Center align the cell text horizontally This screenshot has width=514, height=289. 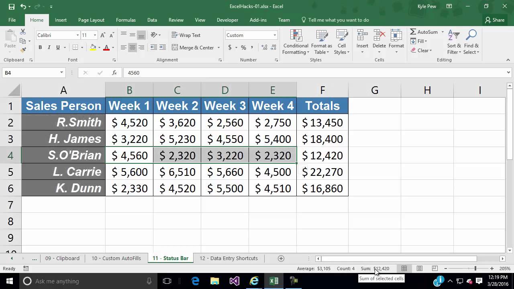click(x=132, y=47)
